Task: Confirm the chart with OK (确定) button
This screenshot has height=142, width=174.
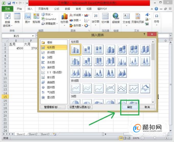Action: click(130, 107)
